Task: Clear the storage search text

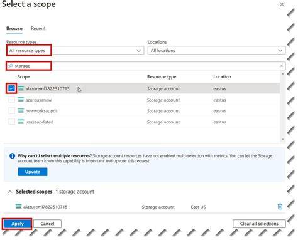Action: tap(281, 66)
